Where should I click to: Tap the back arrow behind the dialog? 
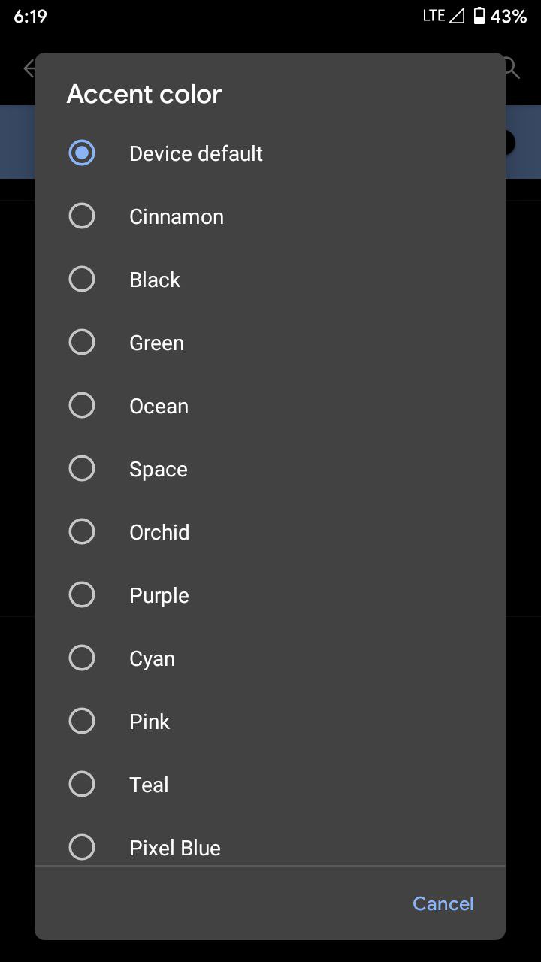[x=29, y=68]
